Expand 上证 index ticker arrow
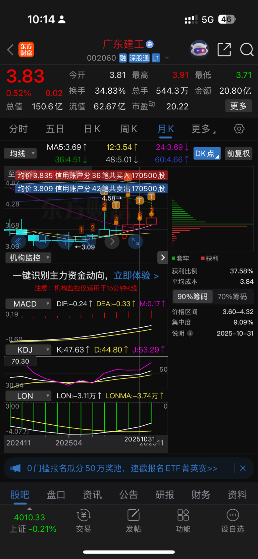This screenshot has width=258, height=559. 30,509
